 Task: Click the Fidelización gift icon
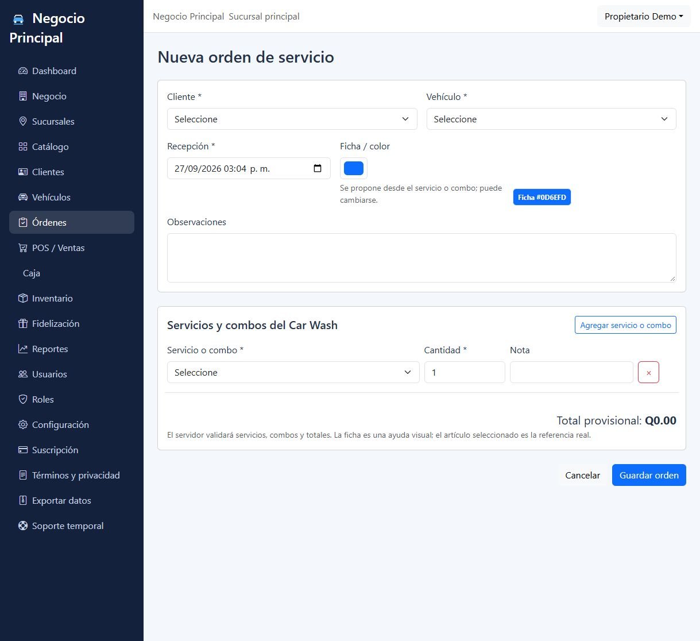[23, 324]
